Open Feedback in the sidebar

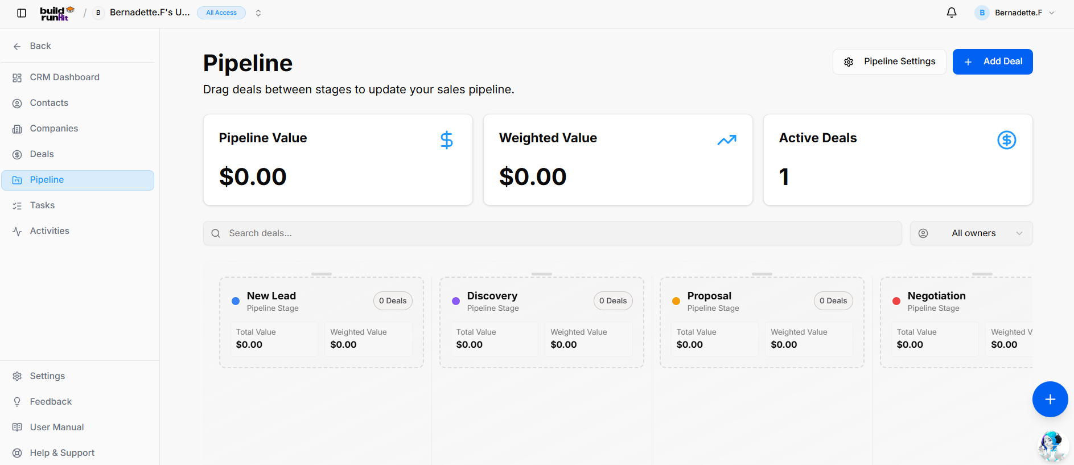(x=77, y=402)
